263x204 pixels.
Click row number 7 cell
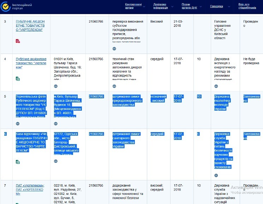[5, 185]
